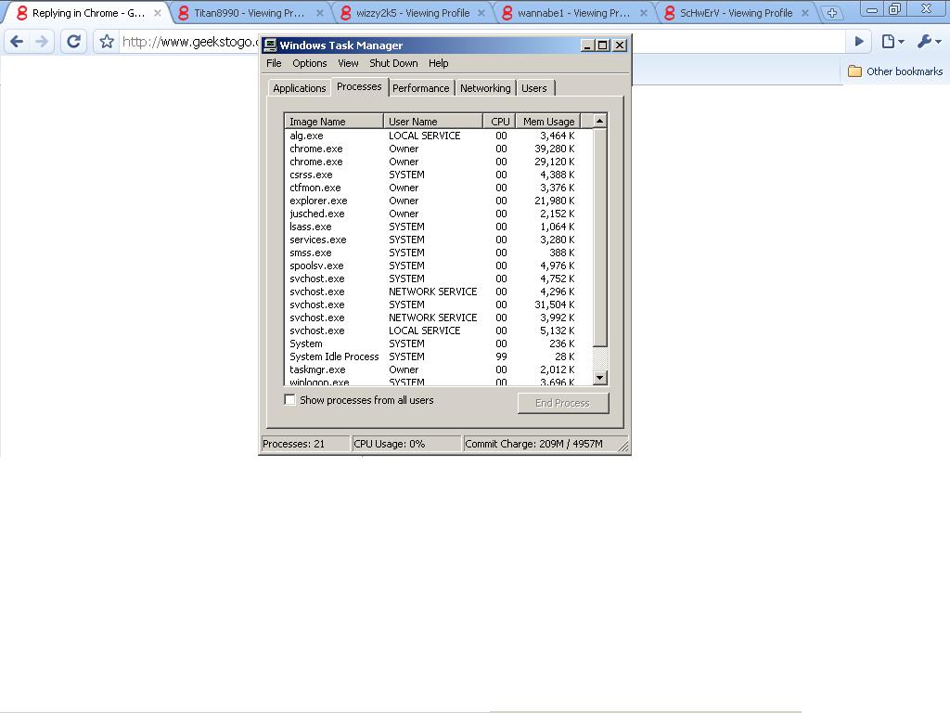Click the process list scroll up arrow

coord(600,121)
